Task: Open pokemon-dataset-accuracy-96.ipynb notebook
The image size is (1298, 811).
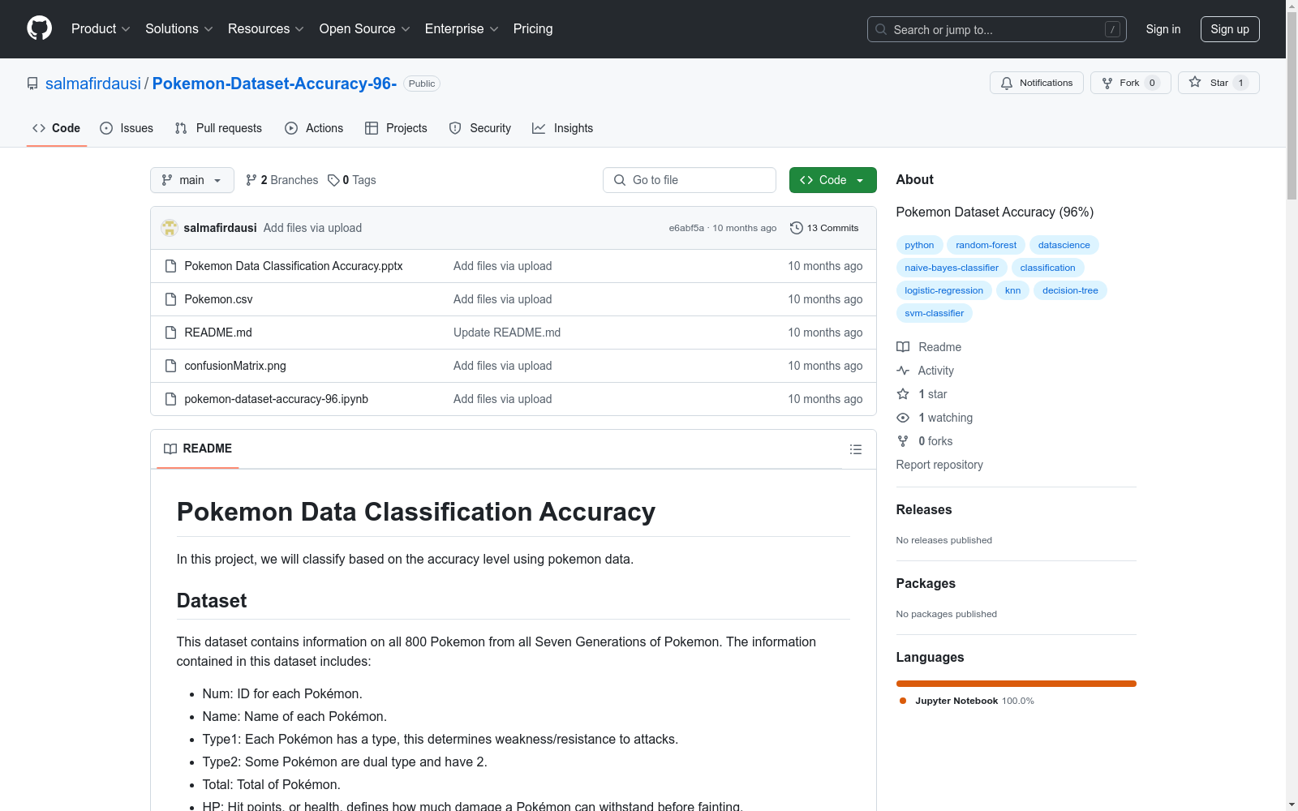Action: [x=277, y=399]
